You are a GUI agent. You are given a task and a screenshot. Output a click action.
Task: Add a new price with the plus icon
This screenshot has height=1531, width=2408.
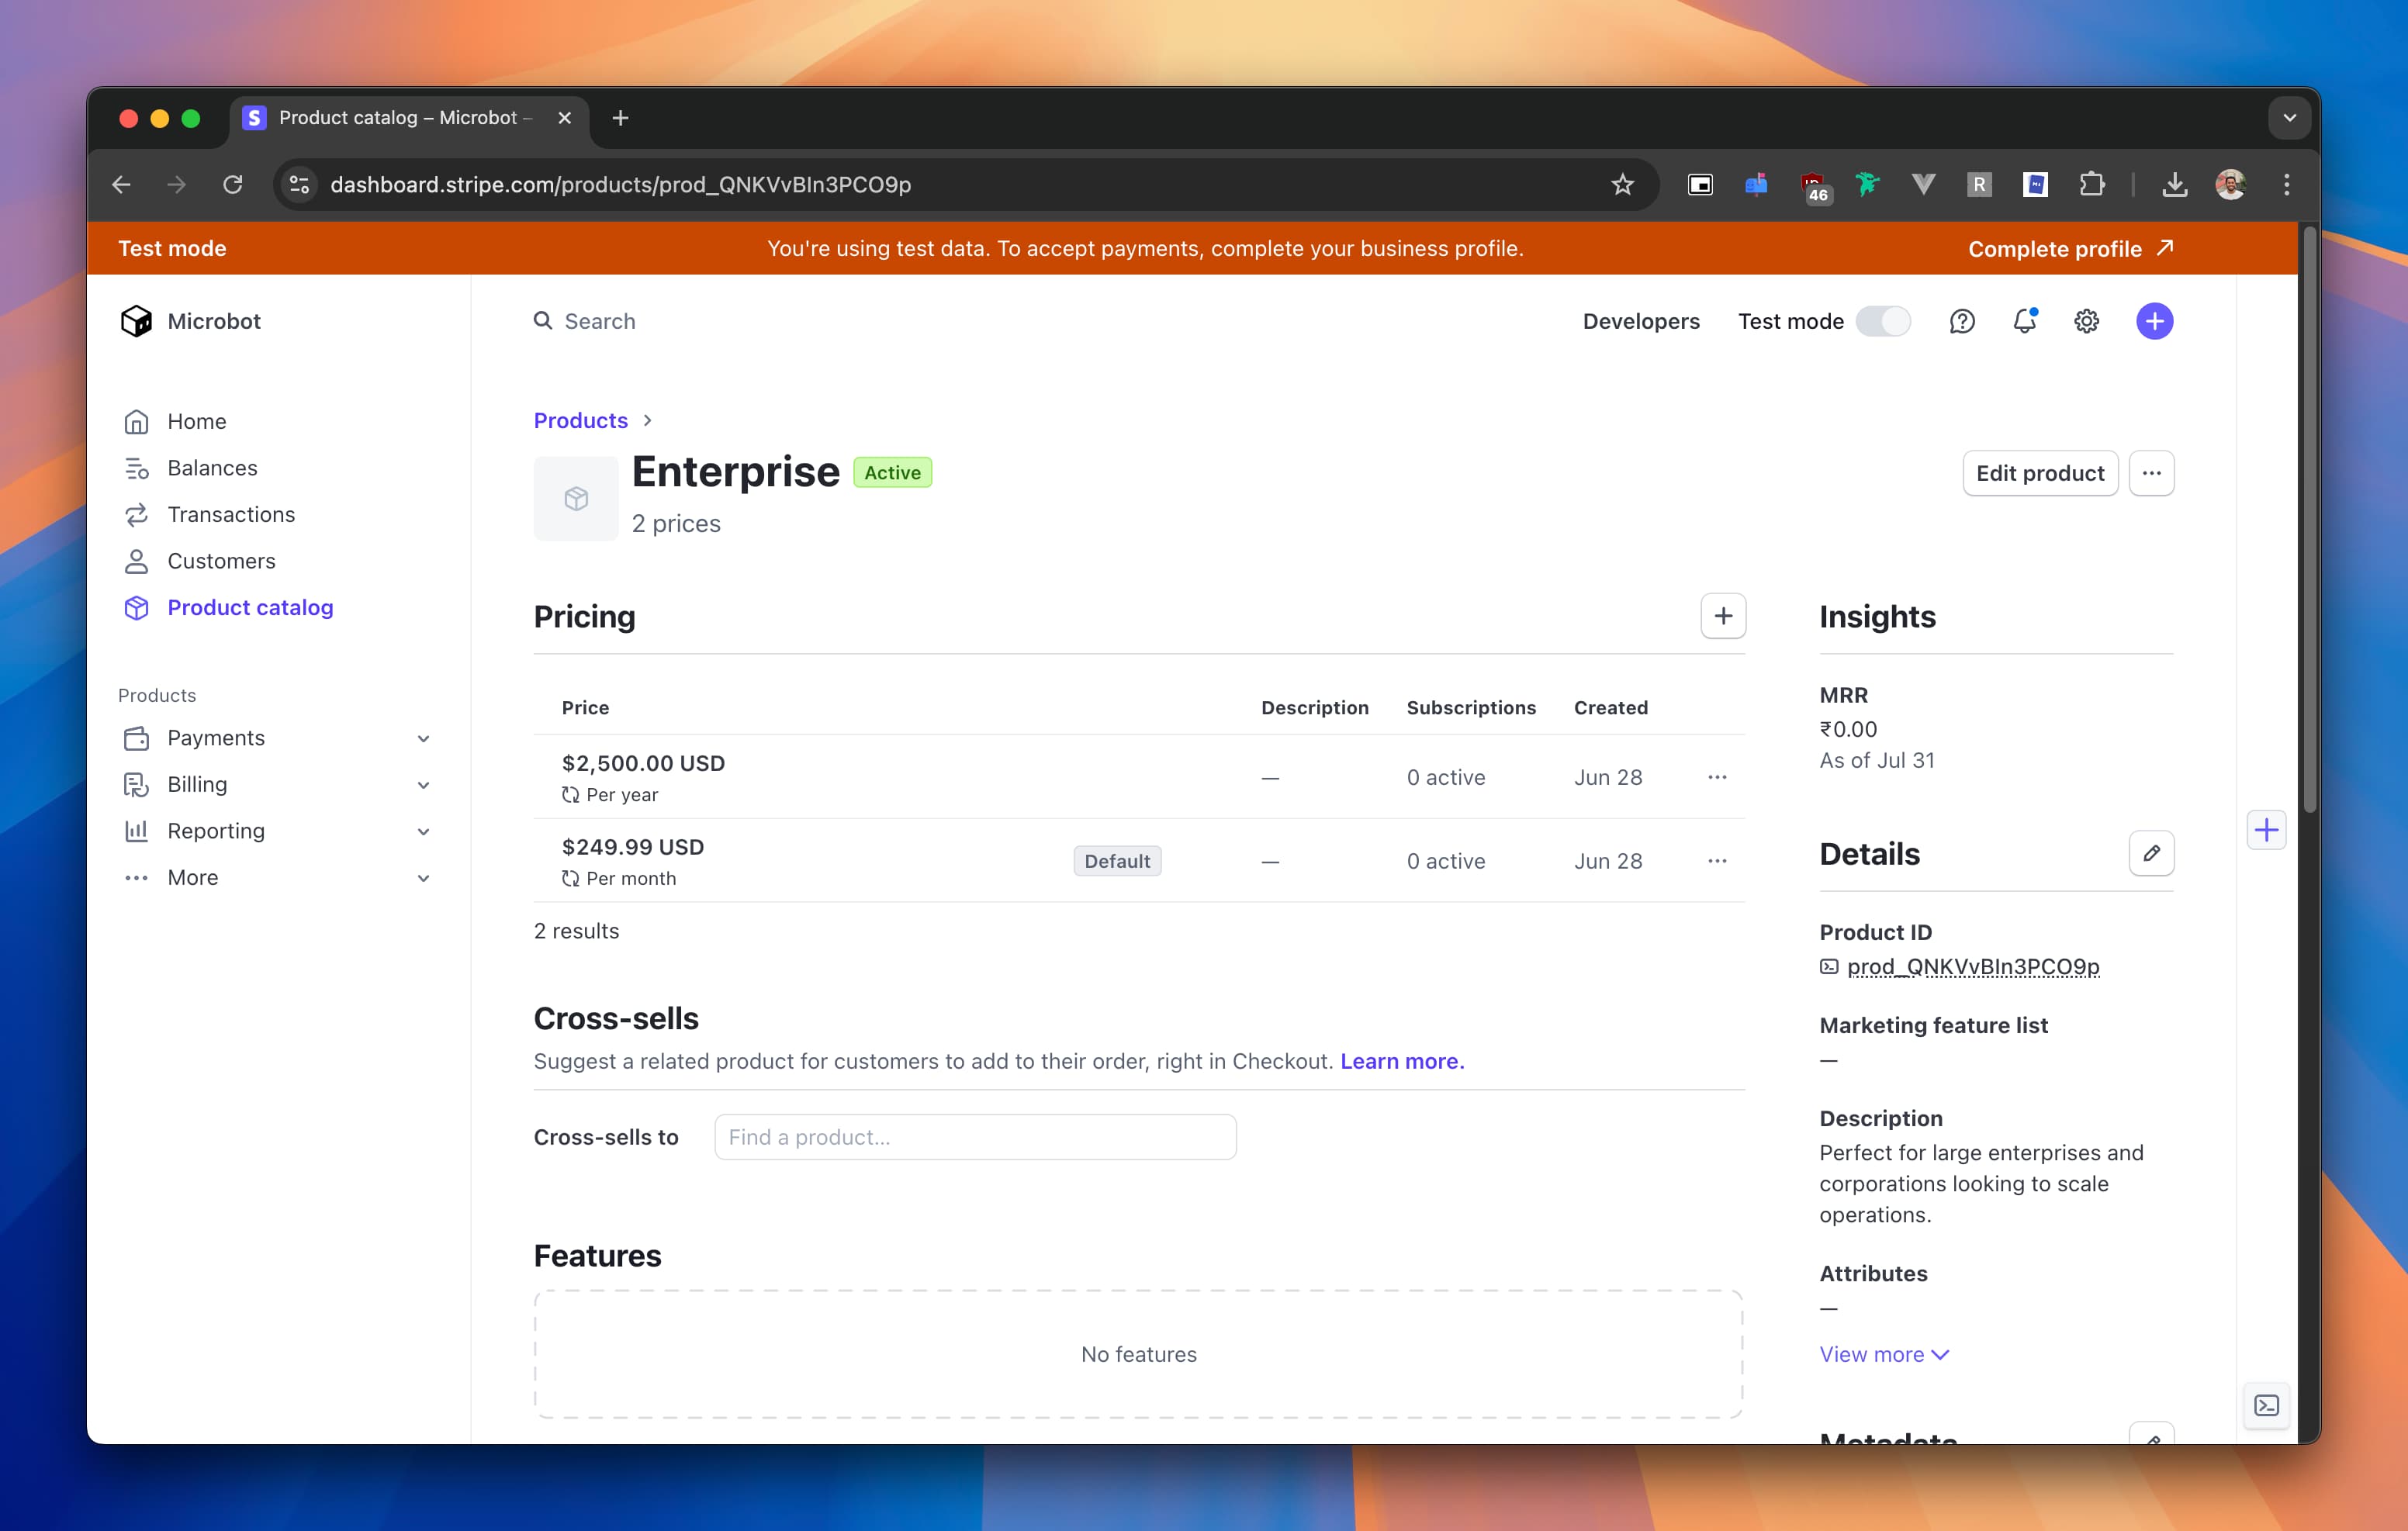click(1722, 616)
